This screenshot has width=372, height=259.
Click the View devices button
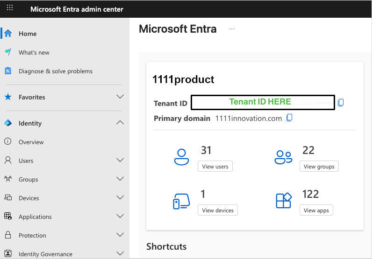click(x=218, y=210)
